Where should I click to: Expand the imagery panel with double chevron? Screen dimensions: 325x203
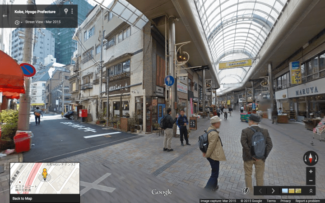311,191
